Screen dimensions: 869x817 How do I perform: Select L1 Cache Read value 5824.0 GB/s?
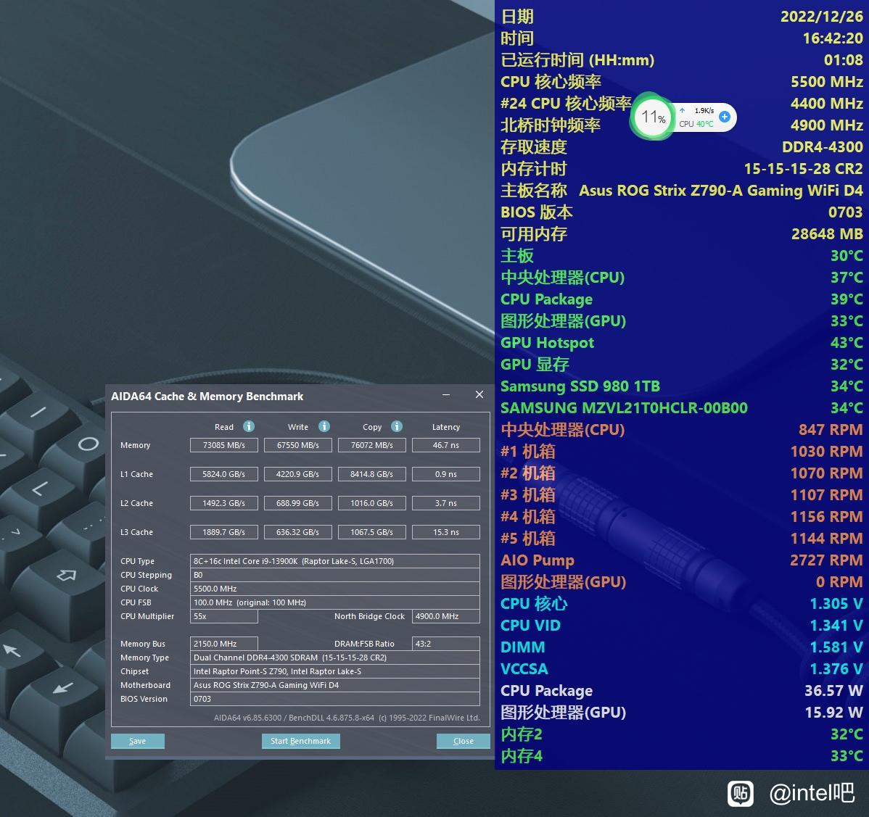click(x=224, y=474)
